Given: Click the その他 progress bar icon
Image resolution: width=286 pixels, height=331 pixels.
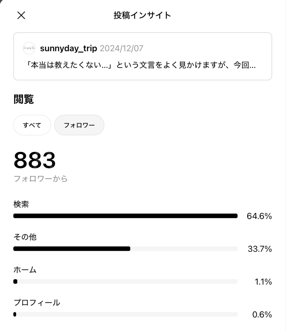Looking at the screenshot, I should pyautogui.click(x=126, y=249).
